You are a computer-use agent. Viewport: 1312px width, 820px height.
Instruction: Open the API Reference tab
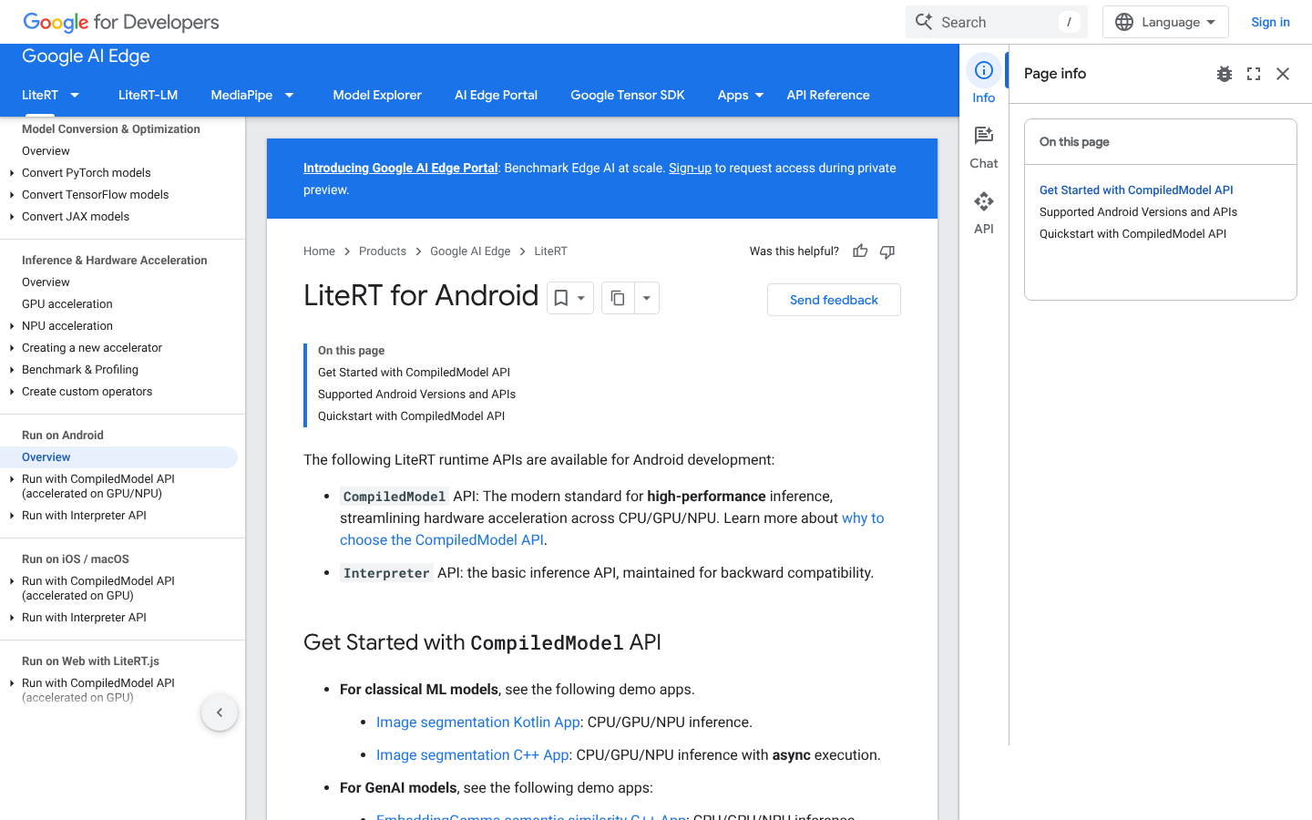[828, 95]
